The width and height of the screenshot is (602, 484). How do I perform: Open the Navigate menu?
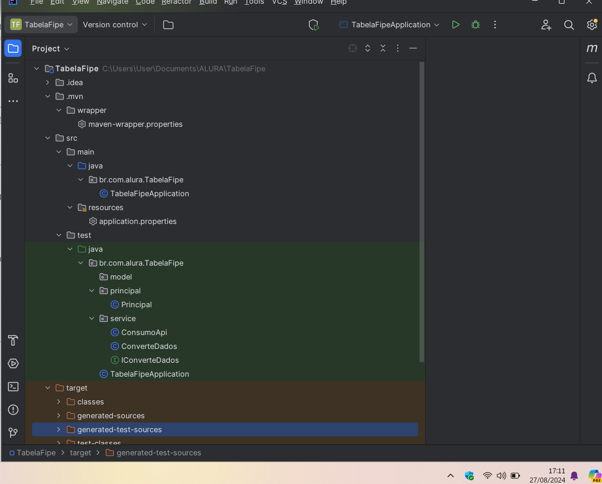[113, 2]
